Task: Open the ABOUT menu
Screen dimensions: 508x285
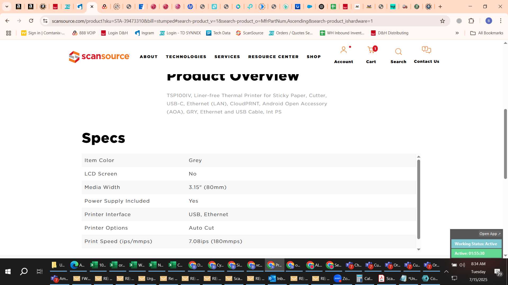Action: 149,57
